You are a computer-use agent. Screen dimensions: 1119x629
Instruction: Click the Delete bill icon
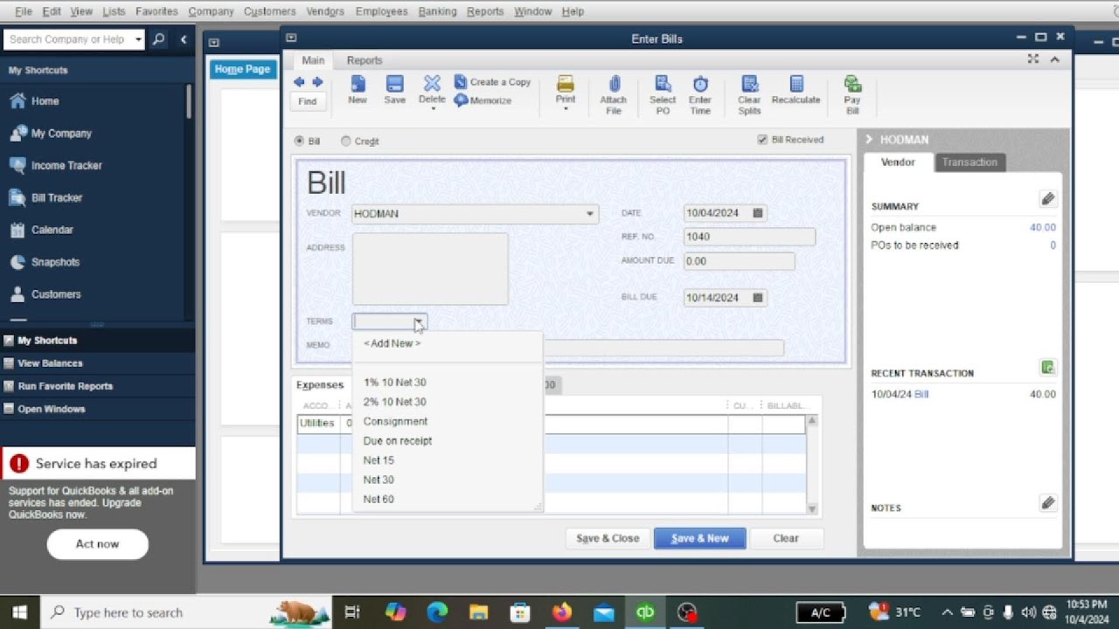(x=432, y=89)
